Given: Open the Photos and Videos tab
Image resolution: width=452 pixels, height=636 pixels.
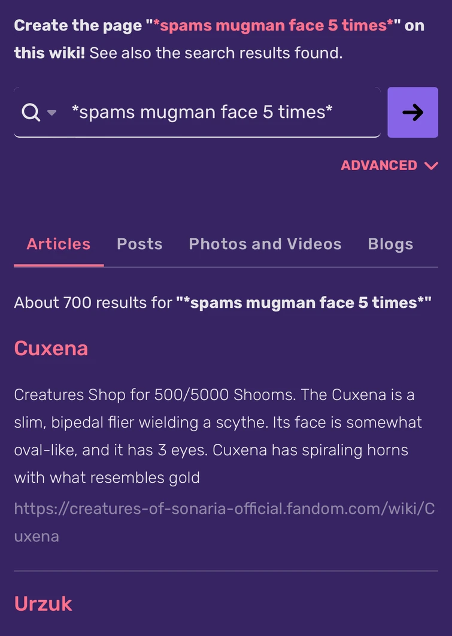Looking at the screenshot, I should pyautogui.click(x=265, y=244).
